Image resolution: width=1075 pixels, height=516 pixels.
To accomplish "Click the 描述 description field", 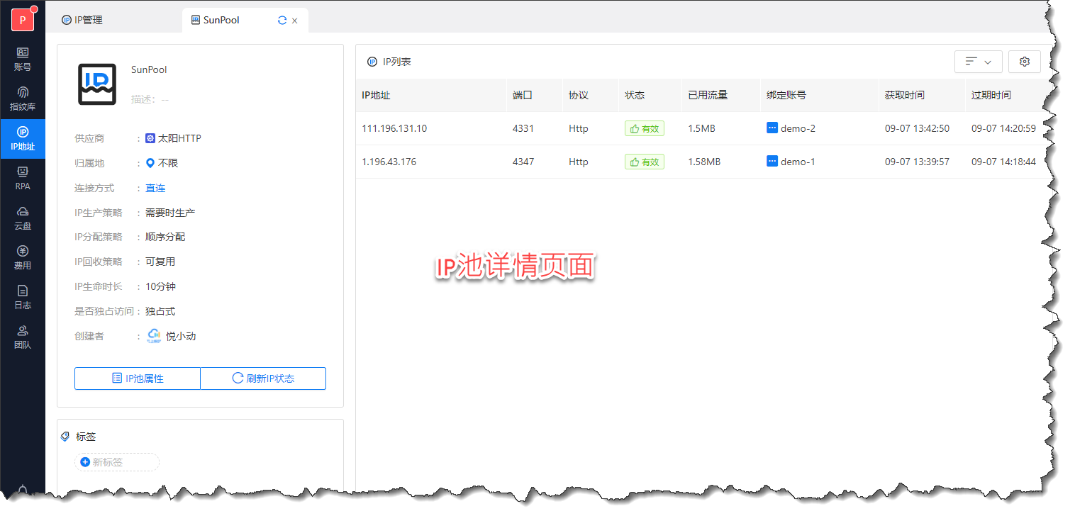I will point(150,99).
